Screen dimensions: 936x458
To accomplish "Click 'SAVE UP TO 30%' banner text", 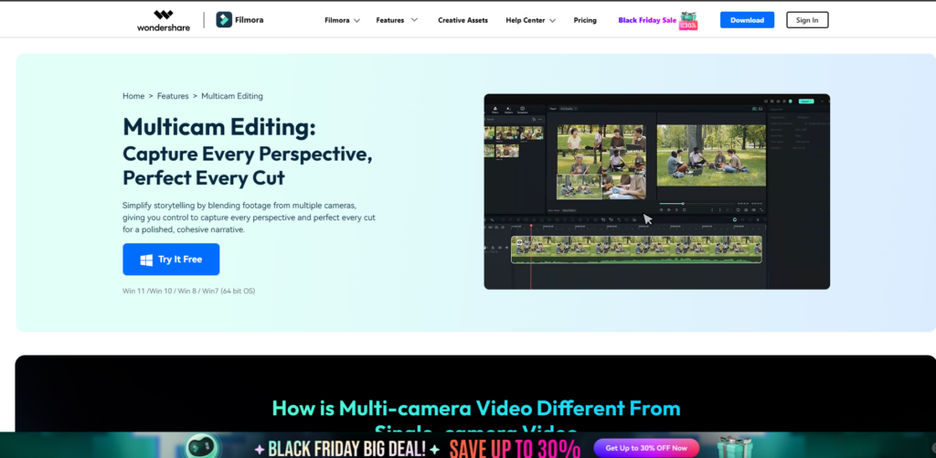I will pyautogui.click(x=516, y=449).
